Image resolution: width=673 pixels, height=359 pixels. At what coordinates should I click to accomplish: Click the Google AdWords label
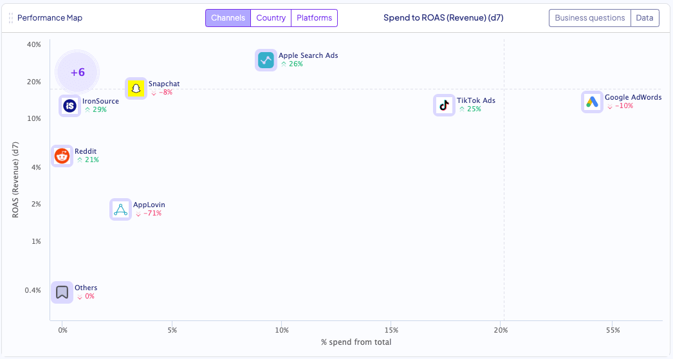coord(632,98)
